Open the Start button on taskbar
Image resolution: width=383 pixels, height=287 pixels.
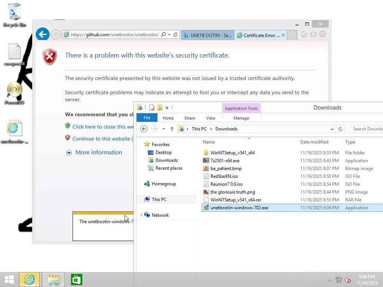[9, 280]
